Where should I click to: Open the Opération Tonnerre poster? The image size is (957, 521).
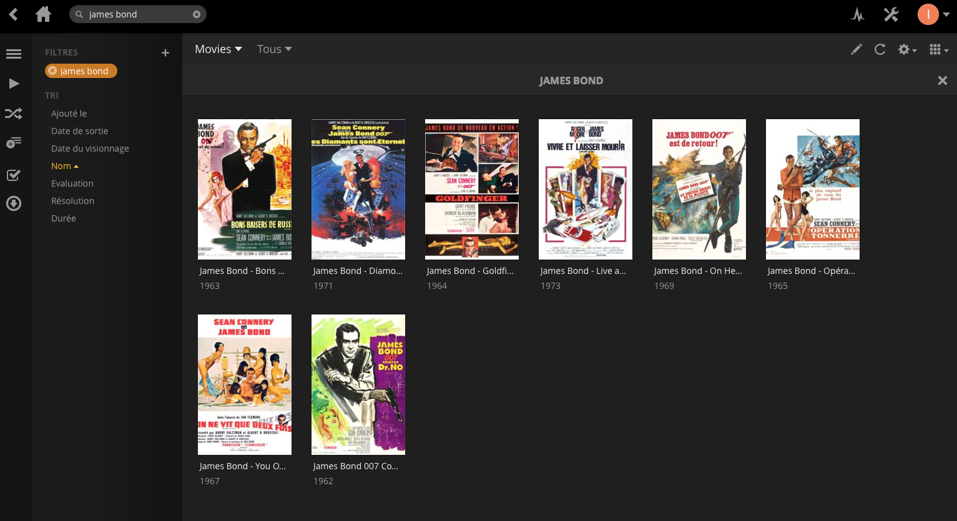pyautogui.click(x=813, y=189)
